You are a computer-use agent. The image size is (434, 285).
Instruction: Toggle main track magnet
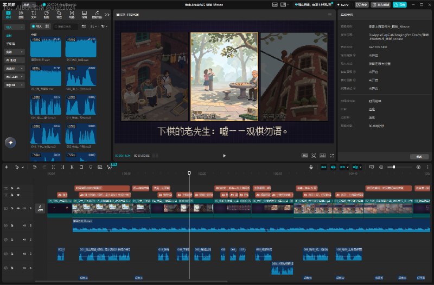tap(323, 167)
